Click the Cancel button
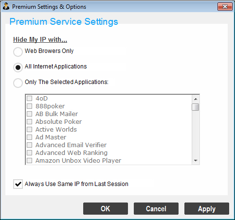Viewport: 235px width, 220px height. pos(156,208)
